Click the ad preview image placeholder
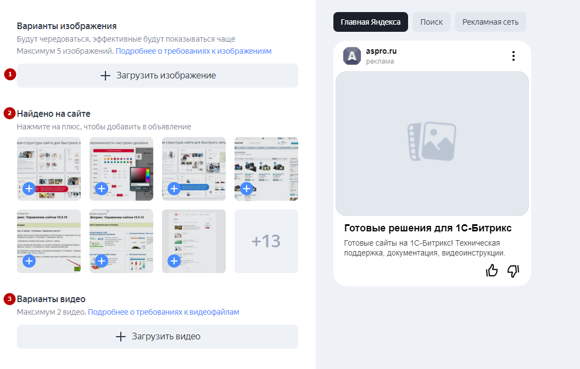580x369 pixels. point(432,144)
